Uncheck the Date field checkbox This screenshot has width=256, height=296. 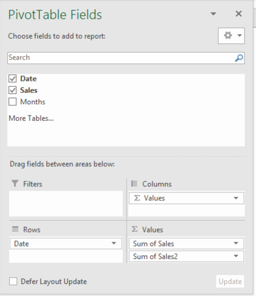(13, 78)
